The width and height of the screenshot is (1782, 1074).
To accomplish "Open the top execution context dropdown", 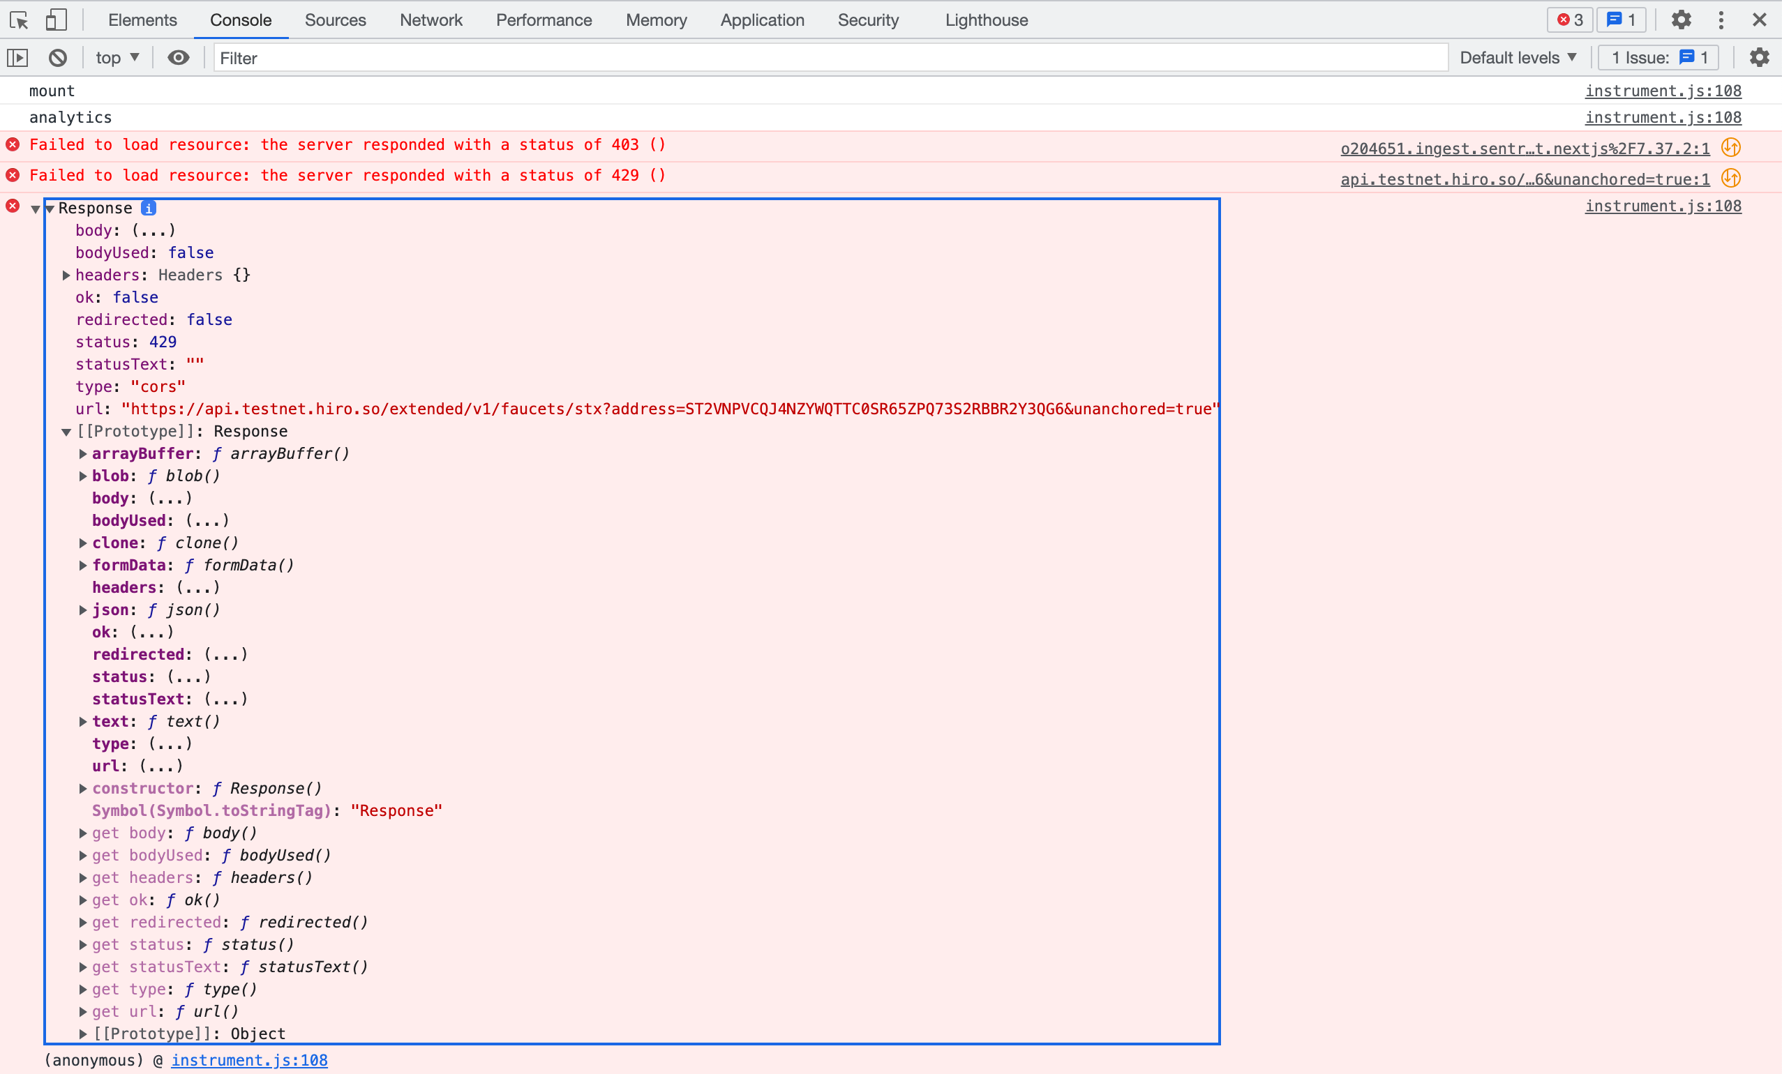I will tap(117, 58).
